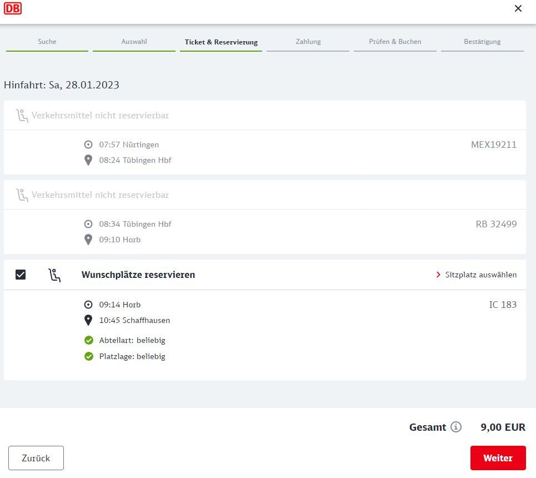
Task: Toggle the Wunschplätze reservieren checkbox
Action: tap(21, 275)
